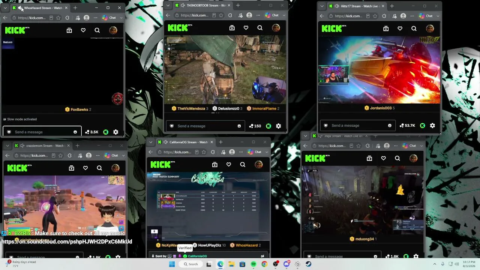Open chat settings gear in TH3NOOBTOO8 window

(279, 126)
